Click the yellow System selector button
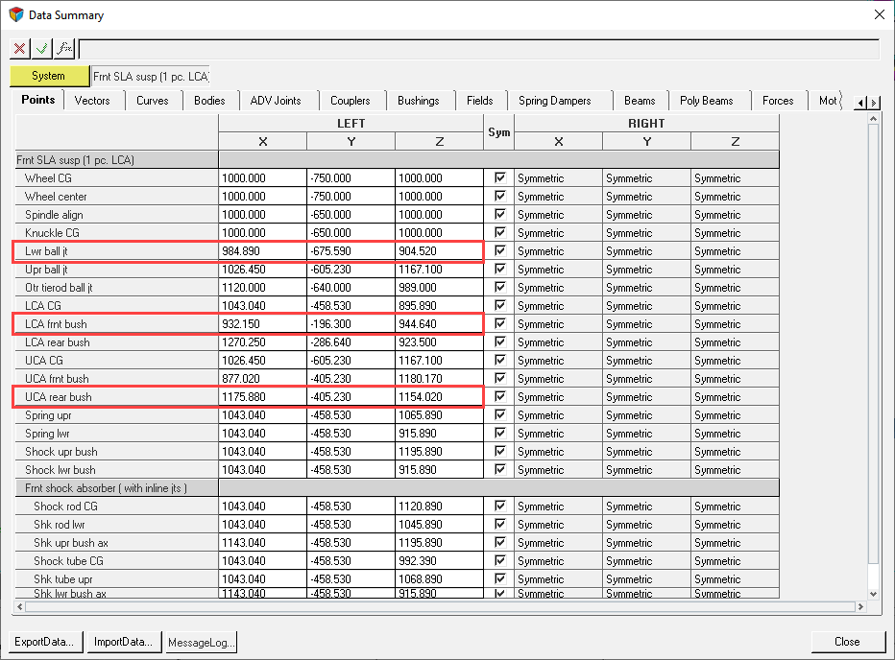Image resolution: width=895 pixels, height=660 pixels. (49, 76)
